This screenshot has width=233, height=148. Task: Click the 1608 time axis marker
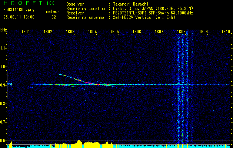tap(181, 31)
